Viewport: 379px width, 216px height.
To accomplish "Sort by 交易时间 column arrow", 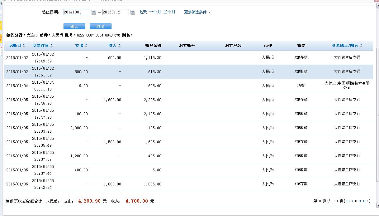I will click(51, 46).
